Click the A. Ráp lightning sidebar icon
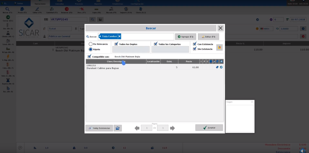Image resolution: width=309 pixels, height=153 pixels. (x=8, y=56)
